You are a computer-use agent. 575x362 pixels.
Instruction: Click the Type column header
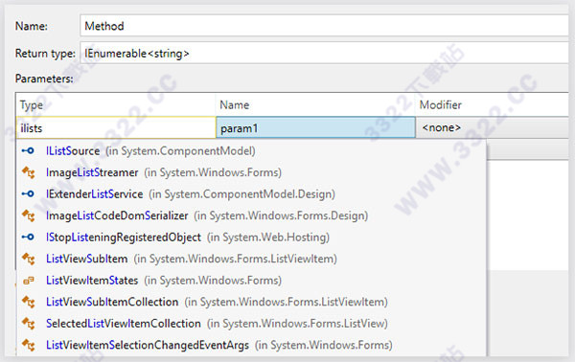(116, 104)
